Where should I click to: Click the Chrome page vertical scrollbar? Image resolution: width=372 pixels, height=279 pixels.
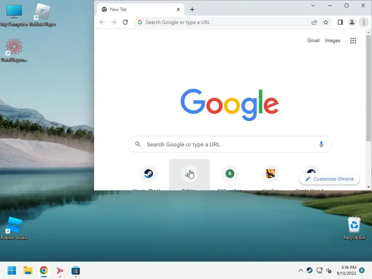368,88
